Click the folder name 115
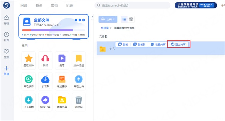The height and width of the screenshot is (121, 225). point(112,49)
